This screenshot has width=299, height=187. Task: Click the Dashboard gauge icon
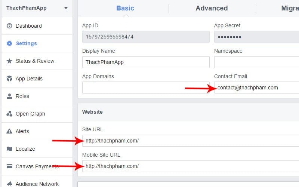[x=9, y=26]
